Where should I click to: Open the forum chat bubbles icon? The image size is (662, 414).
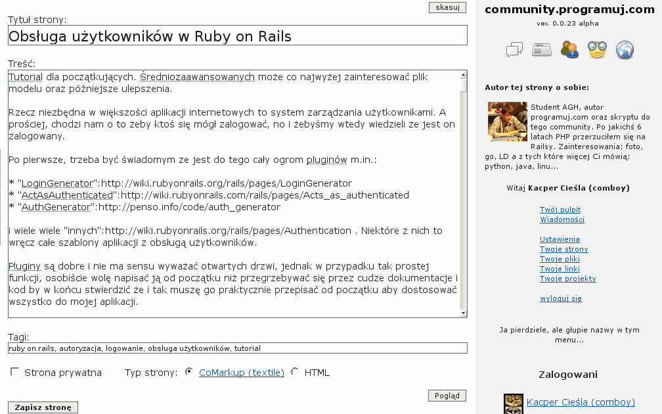[x=514, y=50]
